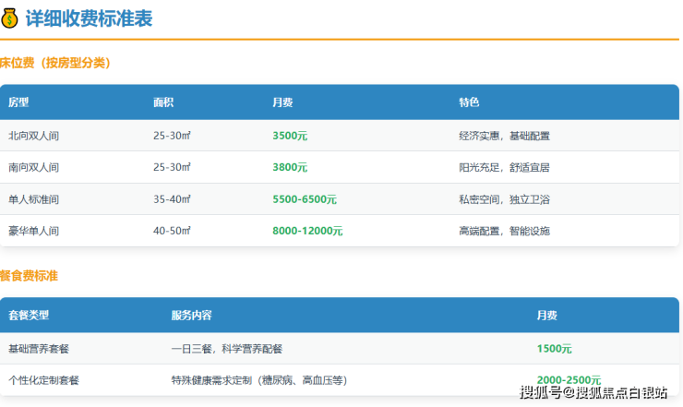
Task: Click the 豪华单人间 row label
Action: 34,231
